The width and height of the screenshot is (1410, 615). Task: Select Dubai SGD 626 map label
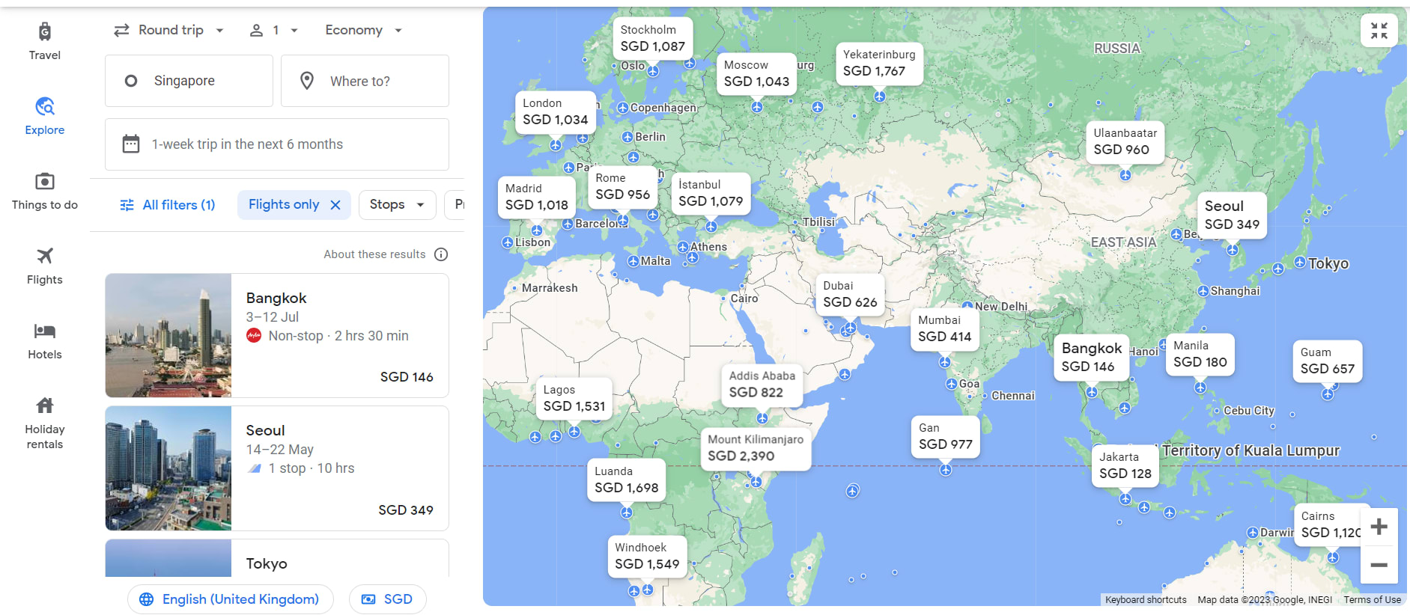tap(850, 295)
